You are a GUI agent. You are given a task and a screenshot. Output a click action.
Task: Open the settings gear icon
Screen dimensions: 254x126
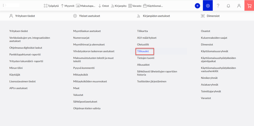[x=208, y=6]
